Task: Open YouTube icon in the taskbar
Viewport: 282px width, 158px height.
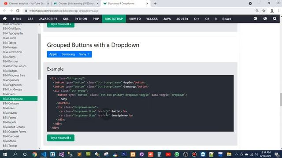Action: coord(168,154)
